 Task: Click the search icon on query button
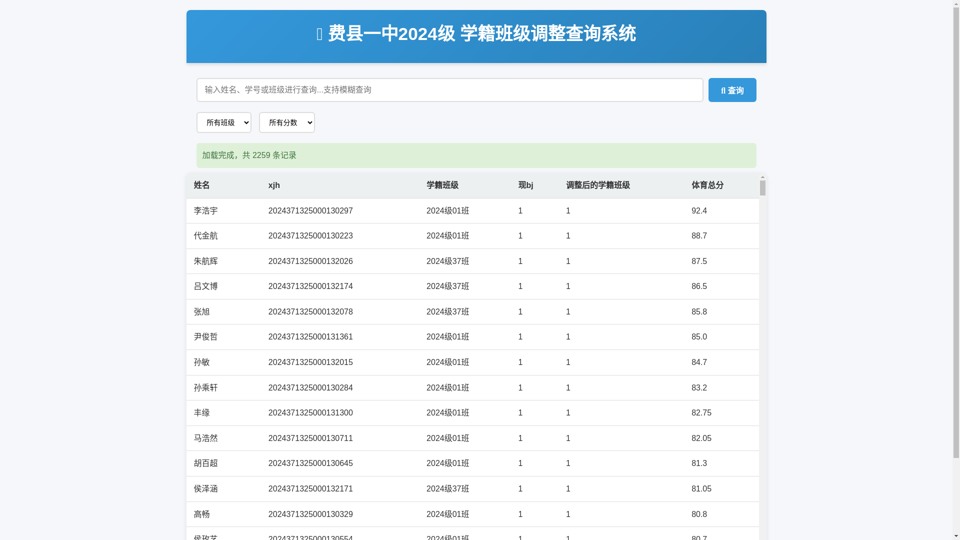click(723, 91)
